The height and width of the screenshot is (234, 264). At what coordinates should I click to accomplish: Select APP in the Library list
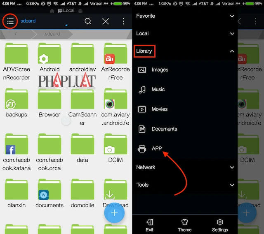157,148
